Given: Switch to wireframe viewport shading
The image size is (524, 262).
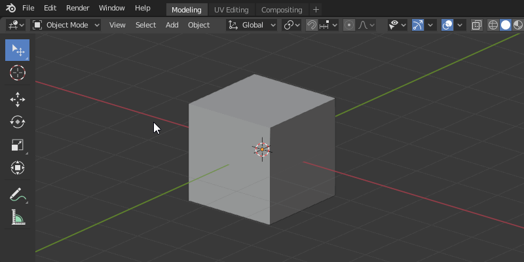Looking at the screenshot, I should (x=493, y=25).
